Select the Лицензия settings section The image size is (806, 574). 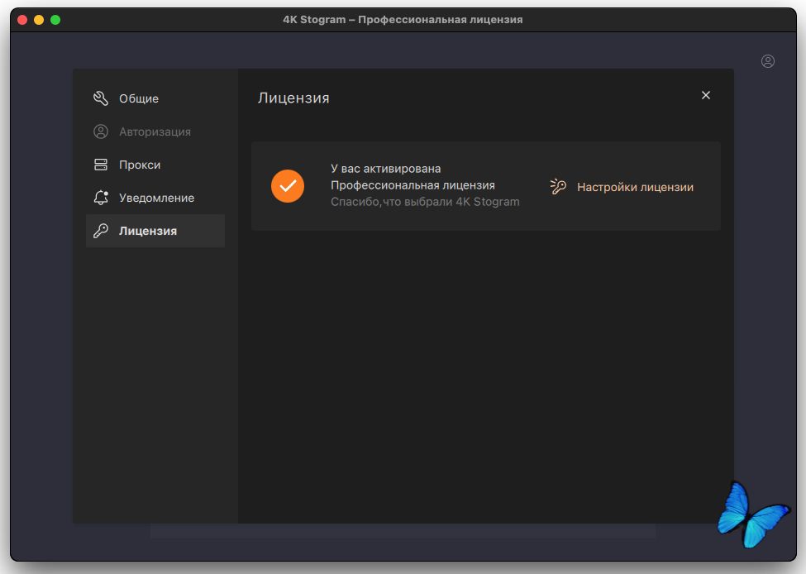(155, 231)
